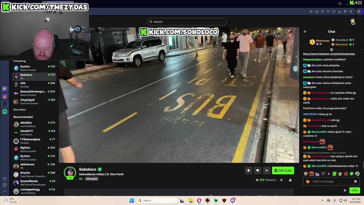Open Basssultanhengzt channel in sidebar

[x=34, y=93]
